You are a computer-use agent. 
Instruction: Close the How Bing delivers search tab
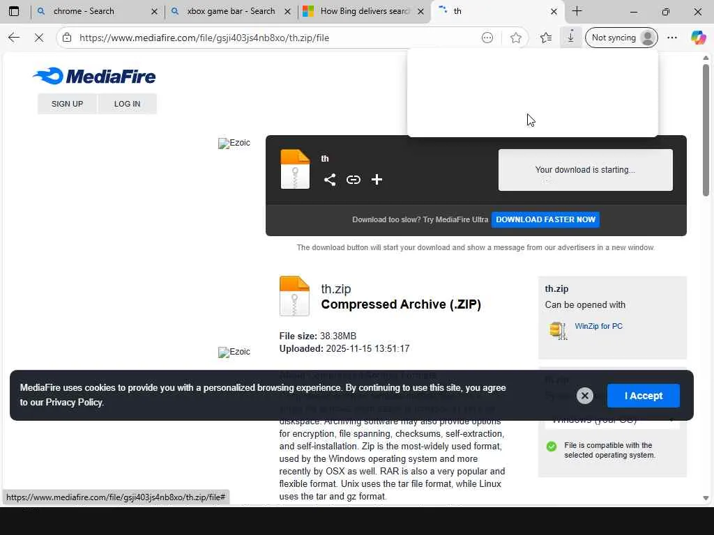pyautogui.click(x=421, y=11)
